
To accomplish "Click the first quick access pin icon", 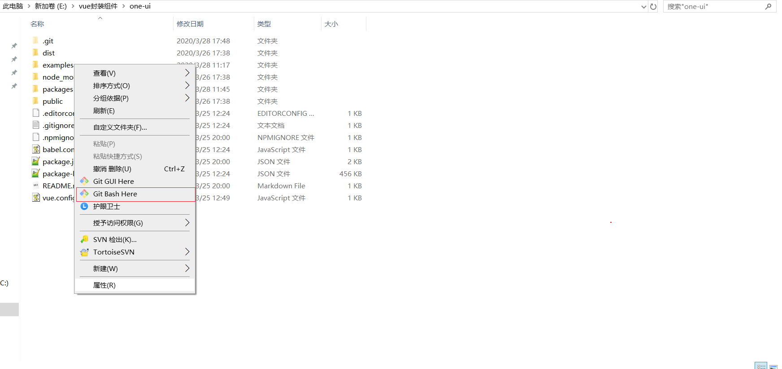I will tap(14, 46).
